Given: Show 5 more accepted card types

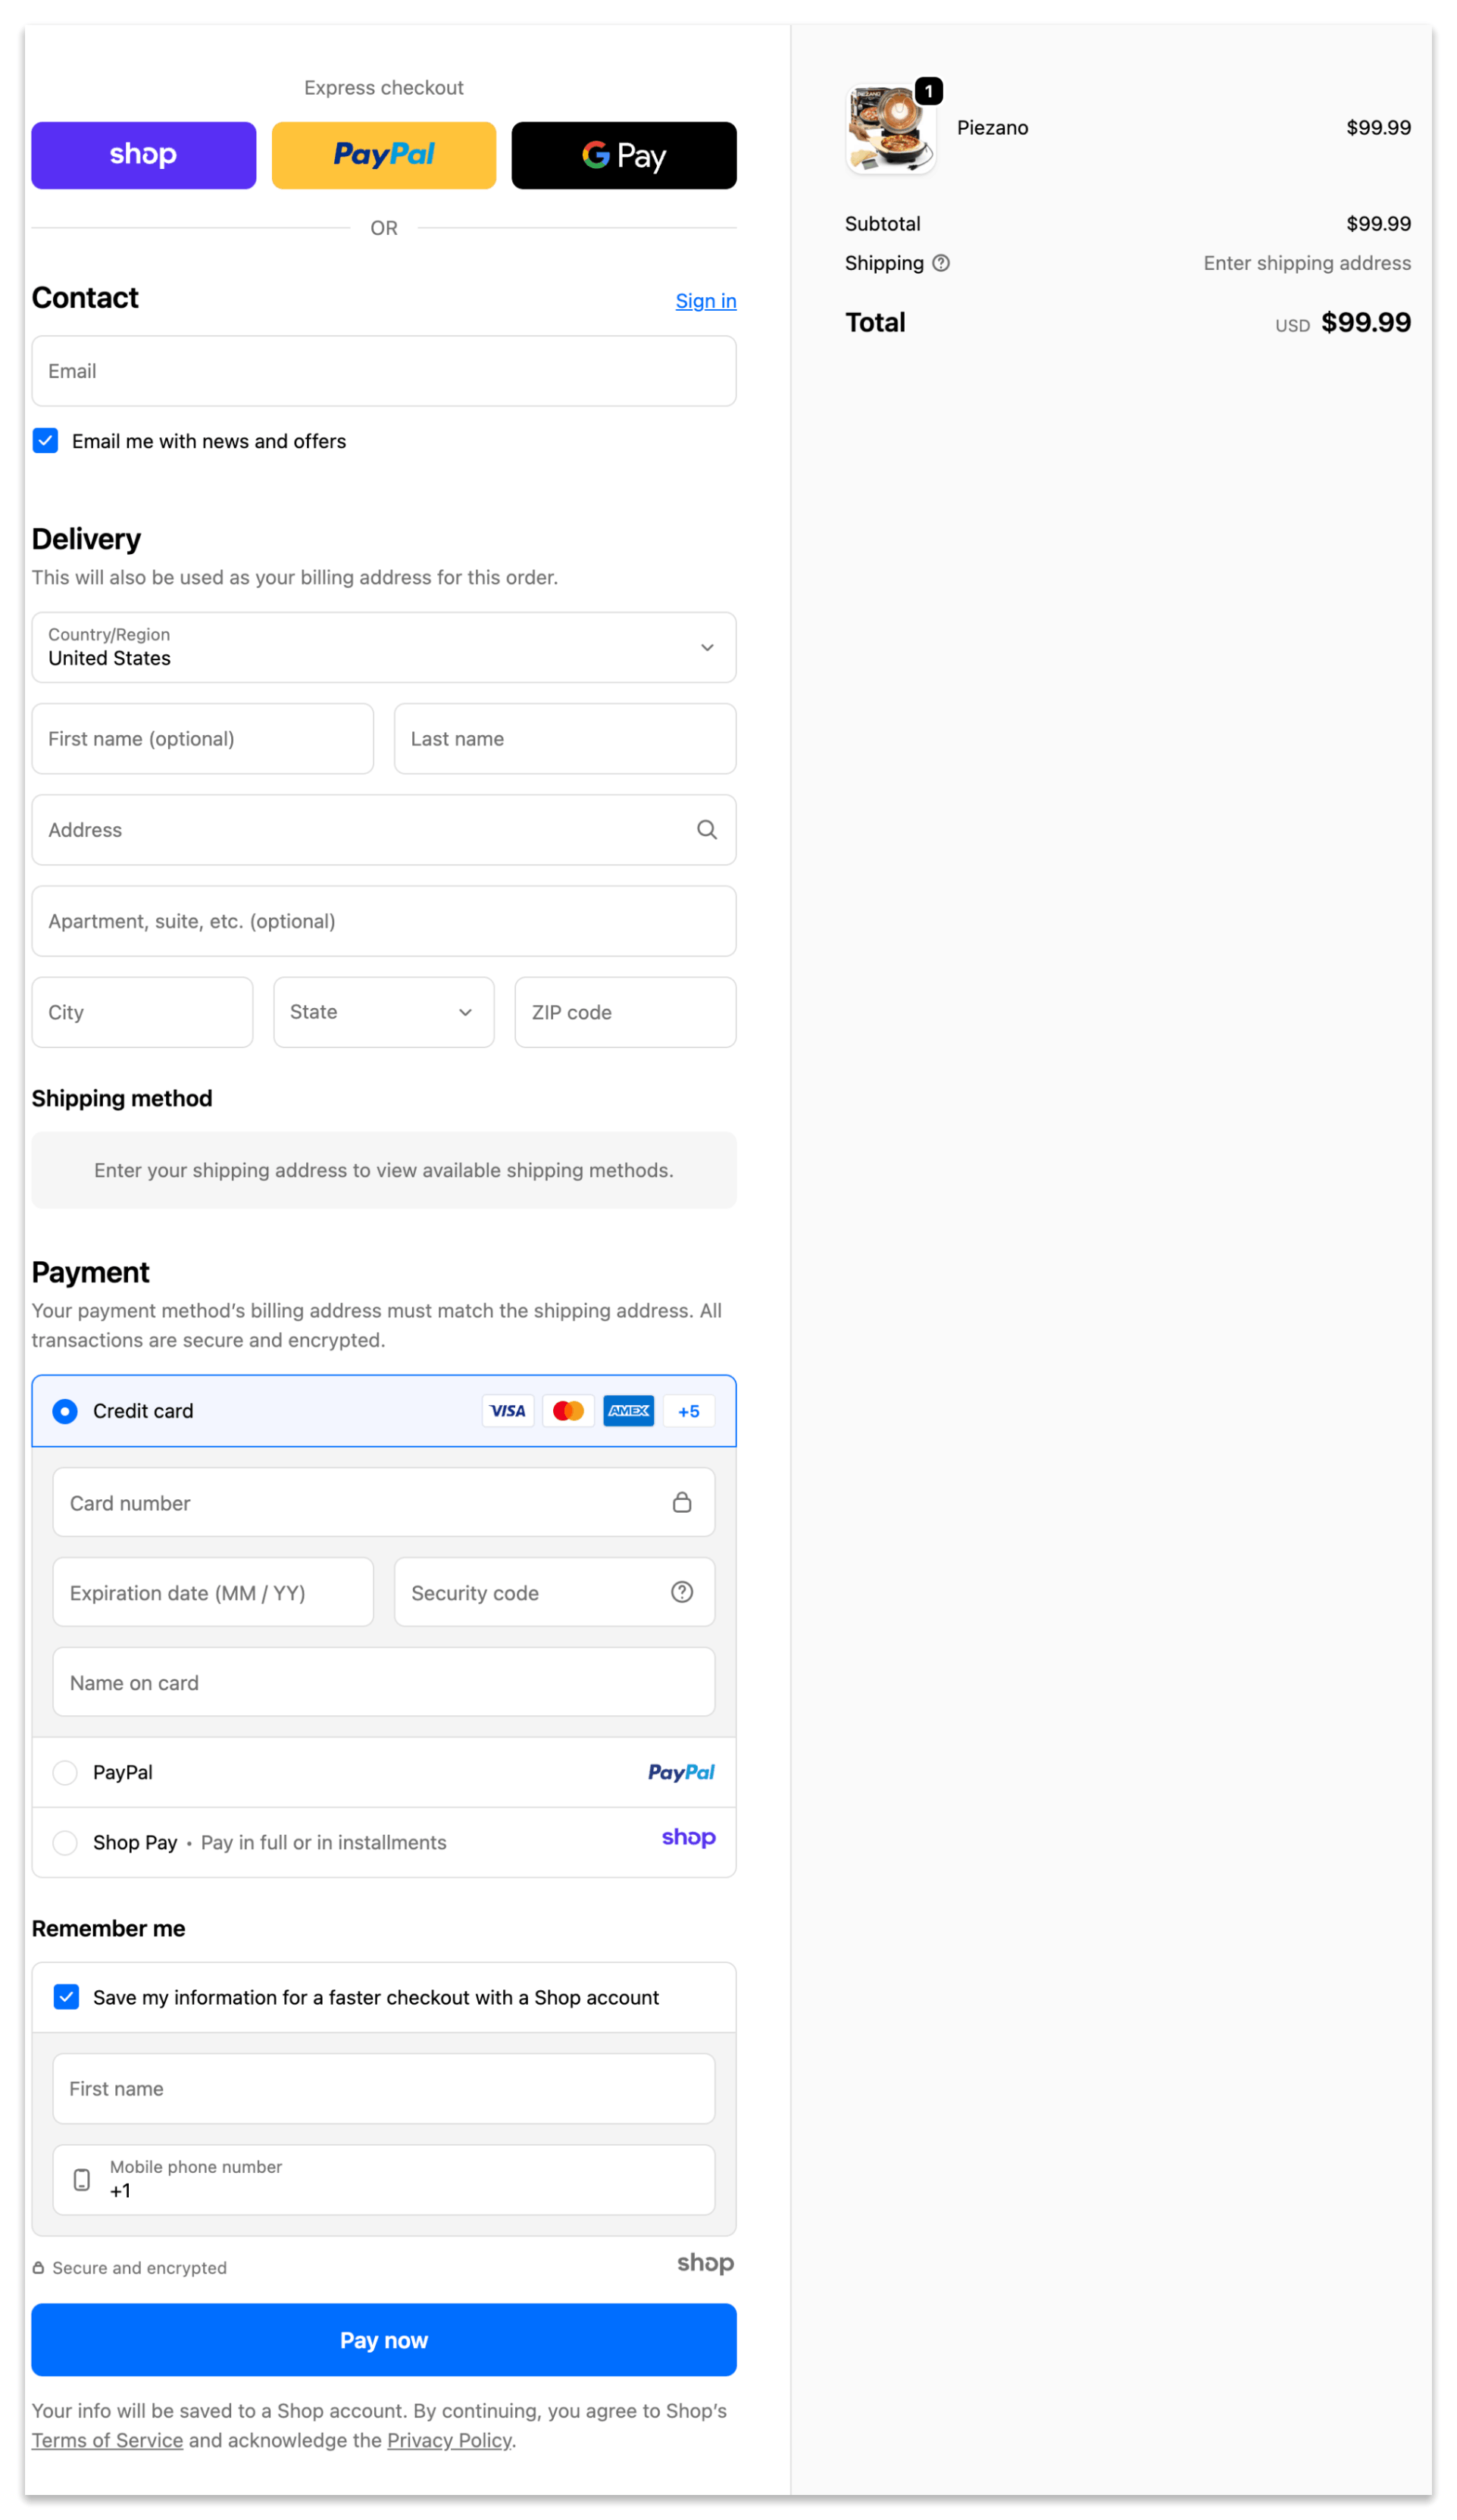Looking at the screenshot, I should point(689,1411).
